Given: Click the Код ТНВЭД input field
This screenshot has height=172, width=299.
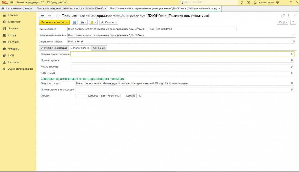Looking at the screenshot, I should tap(180, 73).
